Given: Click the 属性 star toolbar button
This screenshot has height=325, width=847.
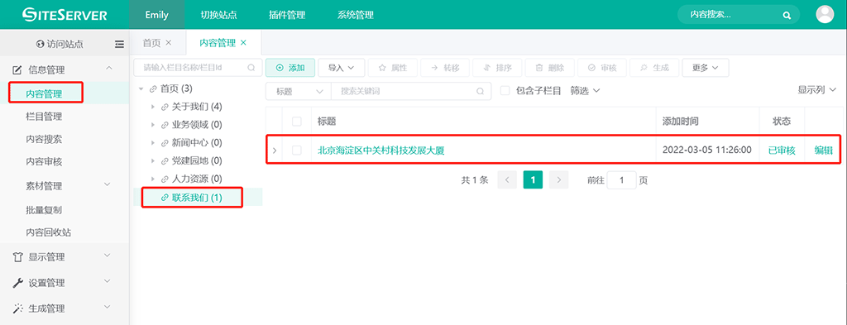Looking at the screenshot, I should coord(393,68).
